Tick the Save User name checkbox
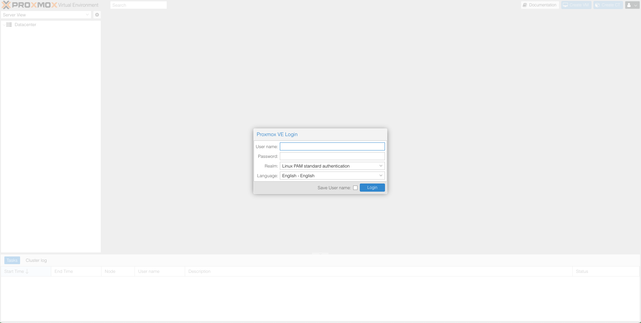The width and height of the screenshot is (641, 323). tap(355, 188)
